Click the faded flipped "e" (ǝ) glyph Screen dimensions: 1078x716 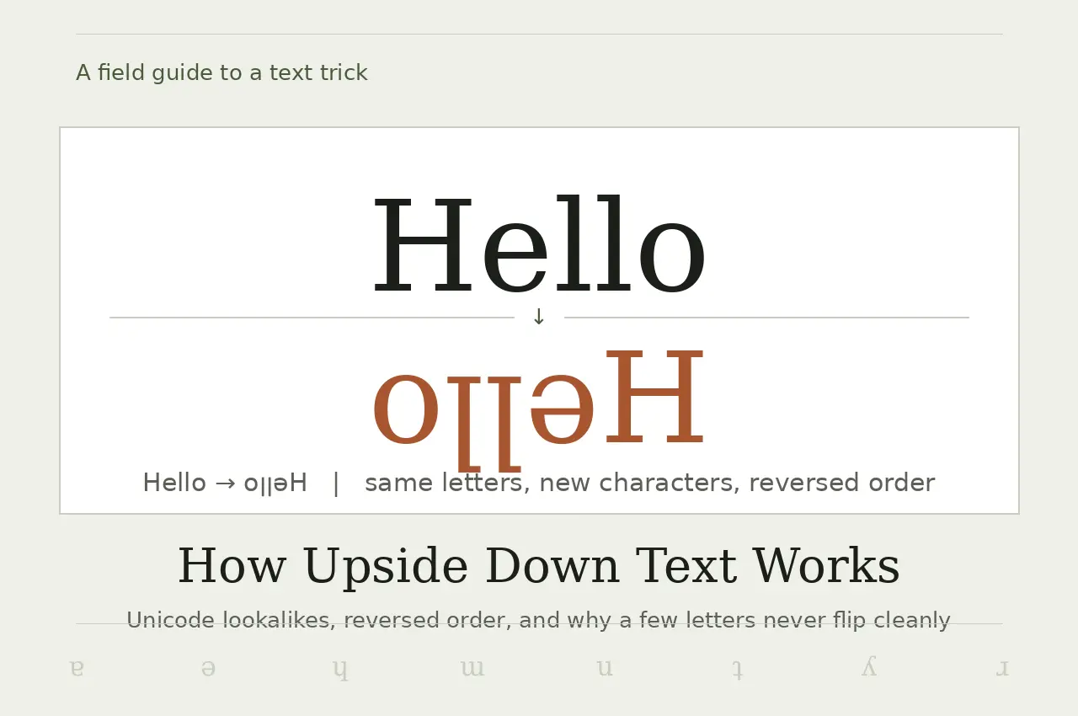coord(208,668)
